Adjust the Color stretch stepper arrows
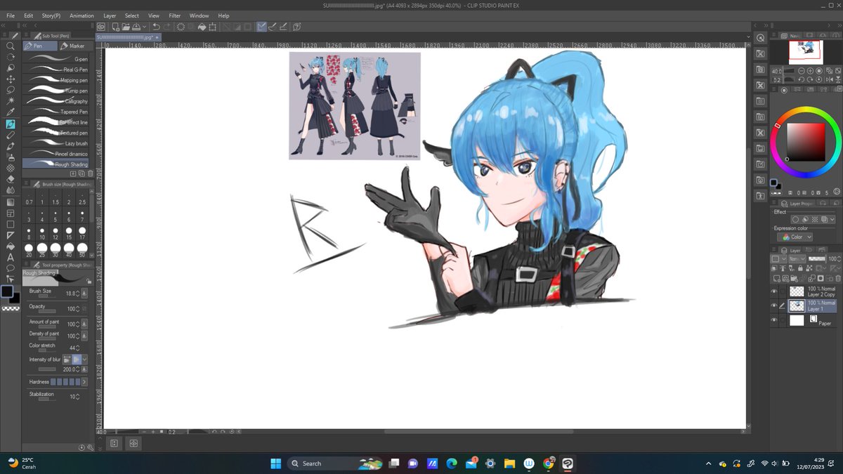This screenshot has width=843, height=474. coord(77,348)
